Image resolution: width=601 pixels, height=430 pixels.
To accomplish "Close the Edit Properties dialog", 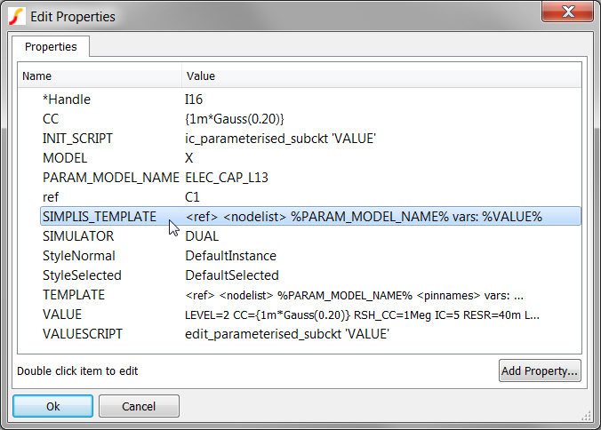I will click(x=565, y=12).
